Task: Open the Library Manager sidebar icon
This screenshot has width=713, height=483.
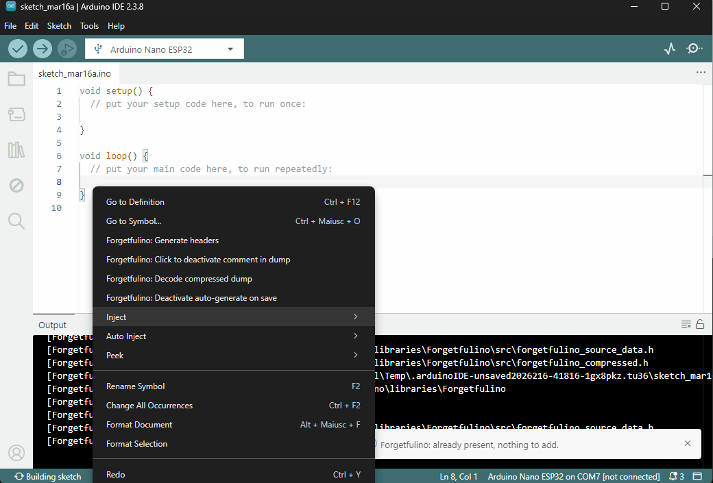Action: [16, 149]
